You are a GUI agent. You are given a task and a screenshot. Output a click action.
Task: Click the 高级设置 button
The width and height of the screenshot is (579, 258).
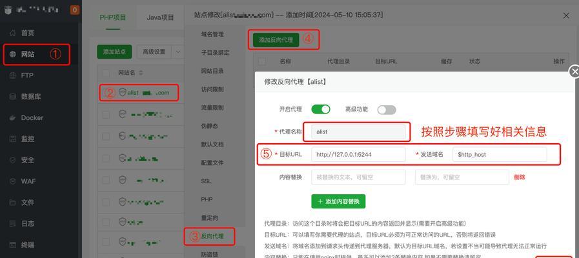point(154,52)
